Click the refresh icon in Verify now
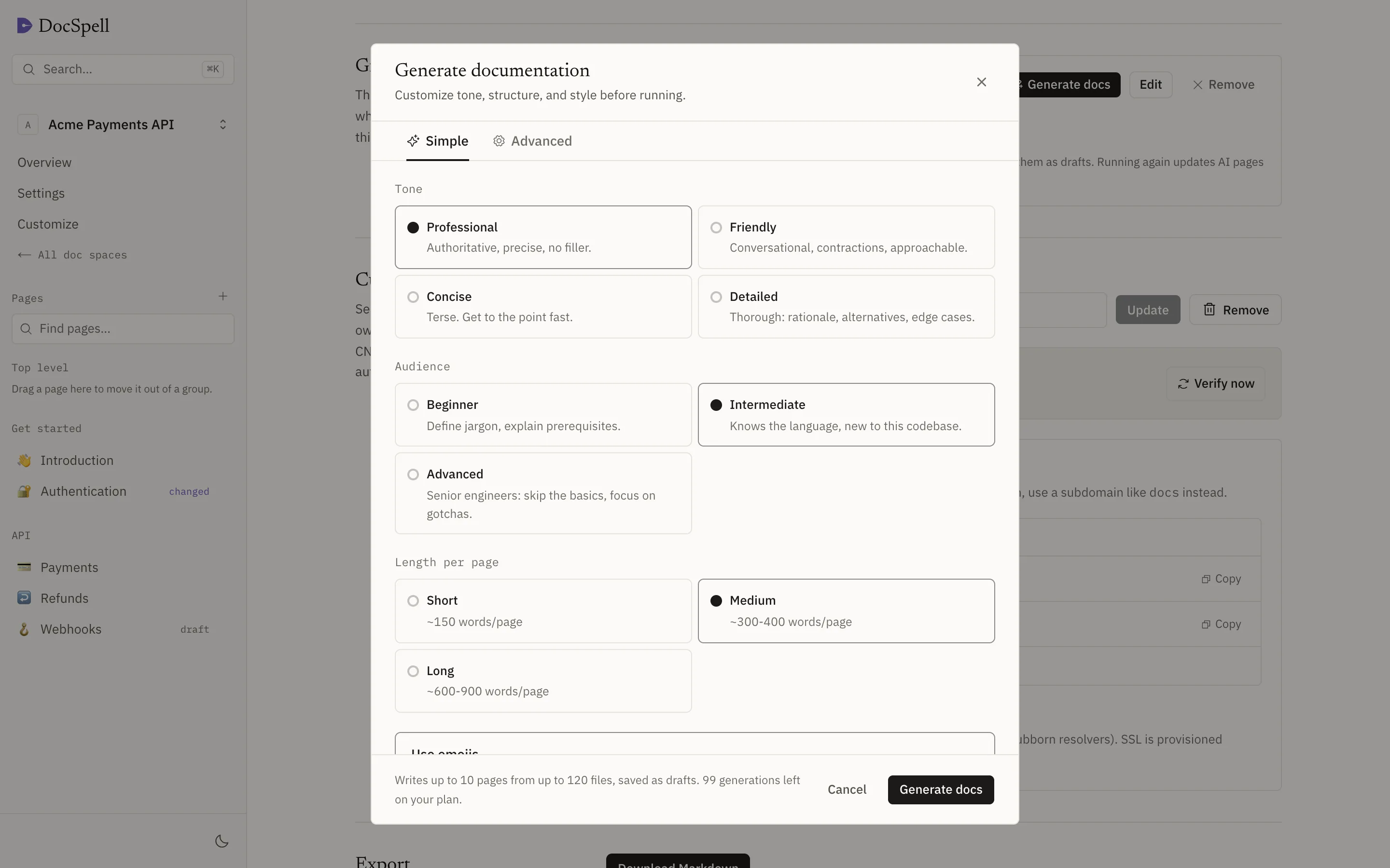Screen dimensions: 1390x868 coord(1182,383)
